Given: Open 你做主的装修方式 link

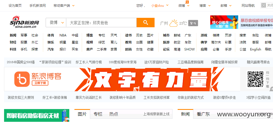Looking at the screenshot, I should (190, 98).
